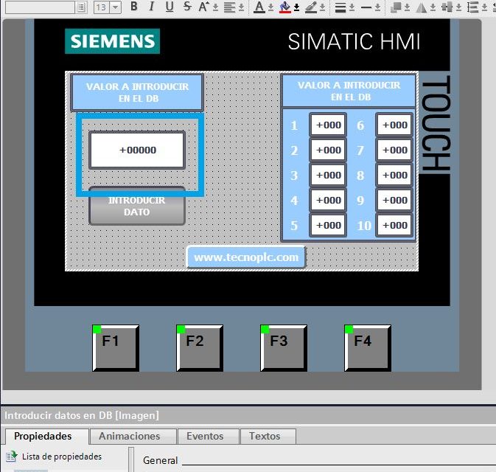Image resolution: width=496 pixels, height=472 pixels.
Task: Select the +000 field beside number 1
Action: (328, 125)
